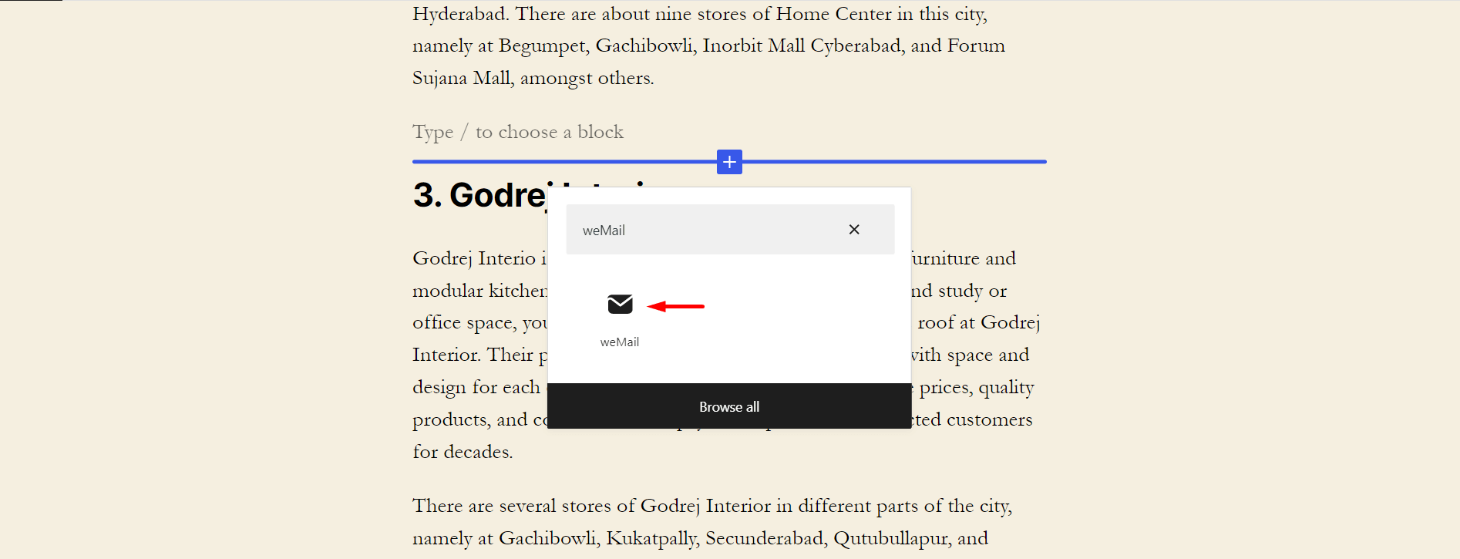Select the weMail envelope block icon
Screen dimensions: 1460x559
click(x=620, y=305)
